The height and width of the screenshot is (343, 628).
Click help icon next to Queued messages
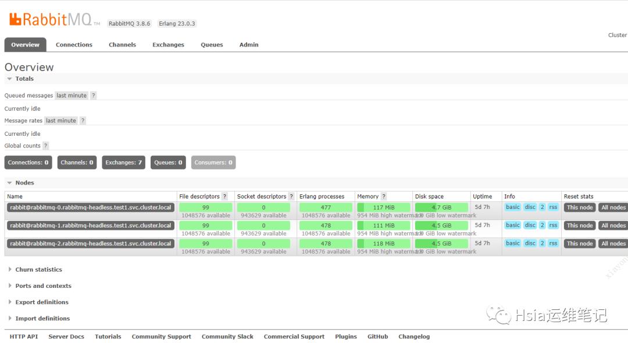93,96
